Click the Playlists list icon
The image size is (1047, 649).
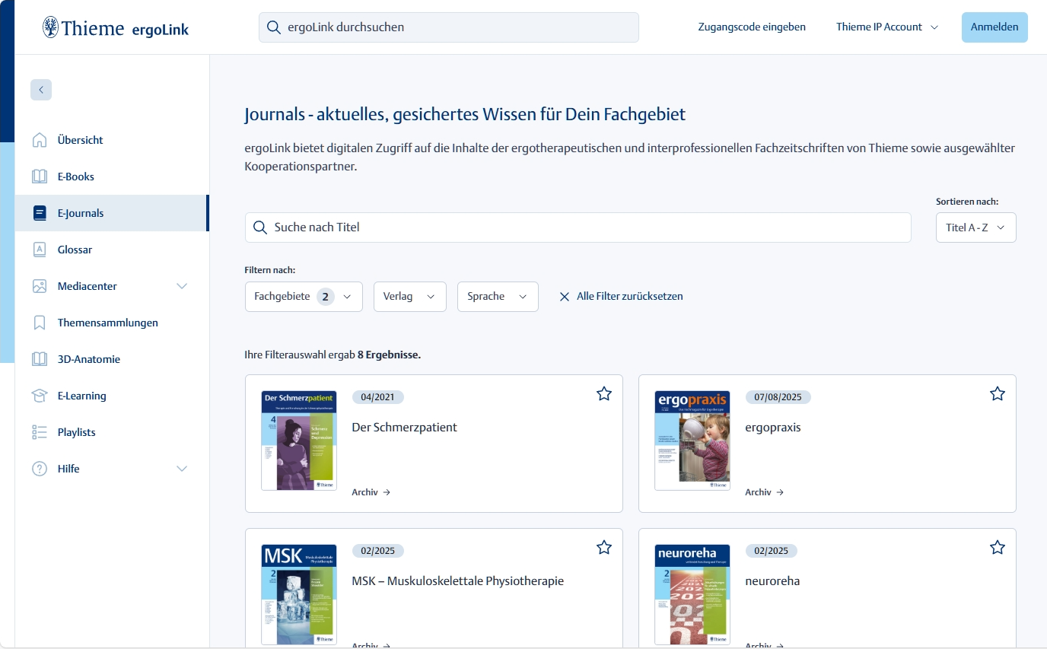[40, 432]
